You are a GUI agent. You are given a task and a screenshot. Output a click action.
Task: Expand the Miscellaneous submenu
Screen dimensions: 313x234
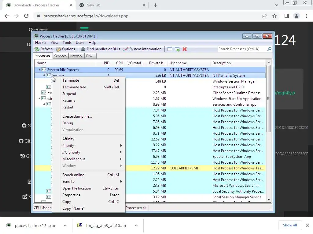88,159
